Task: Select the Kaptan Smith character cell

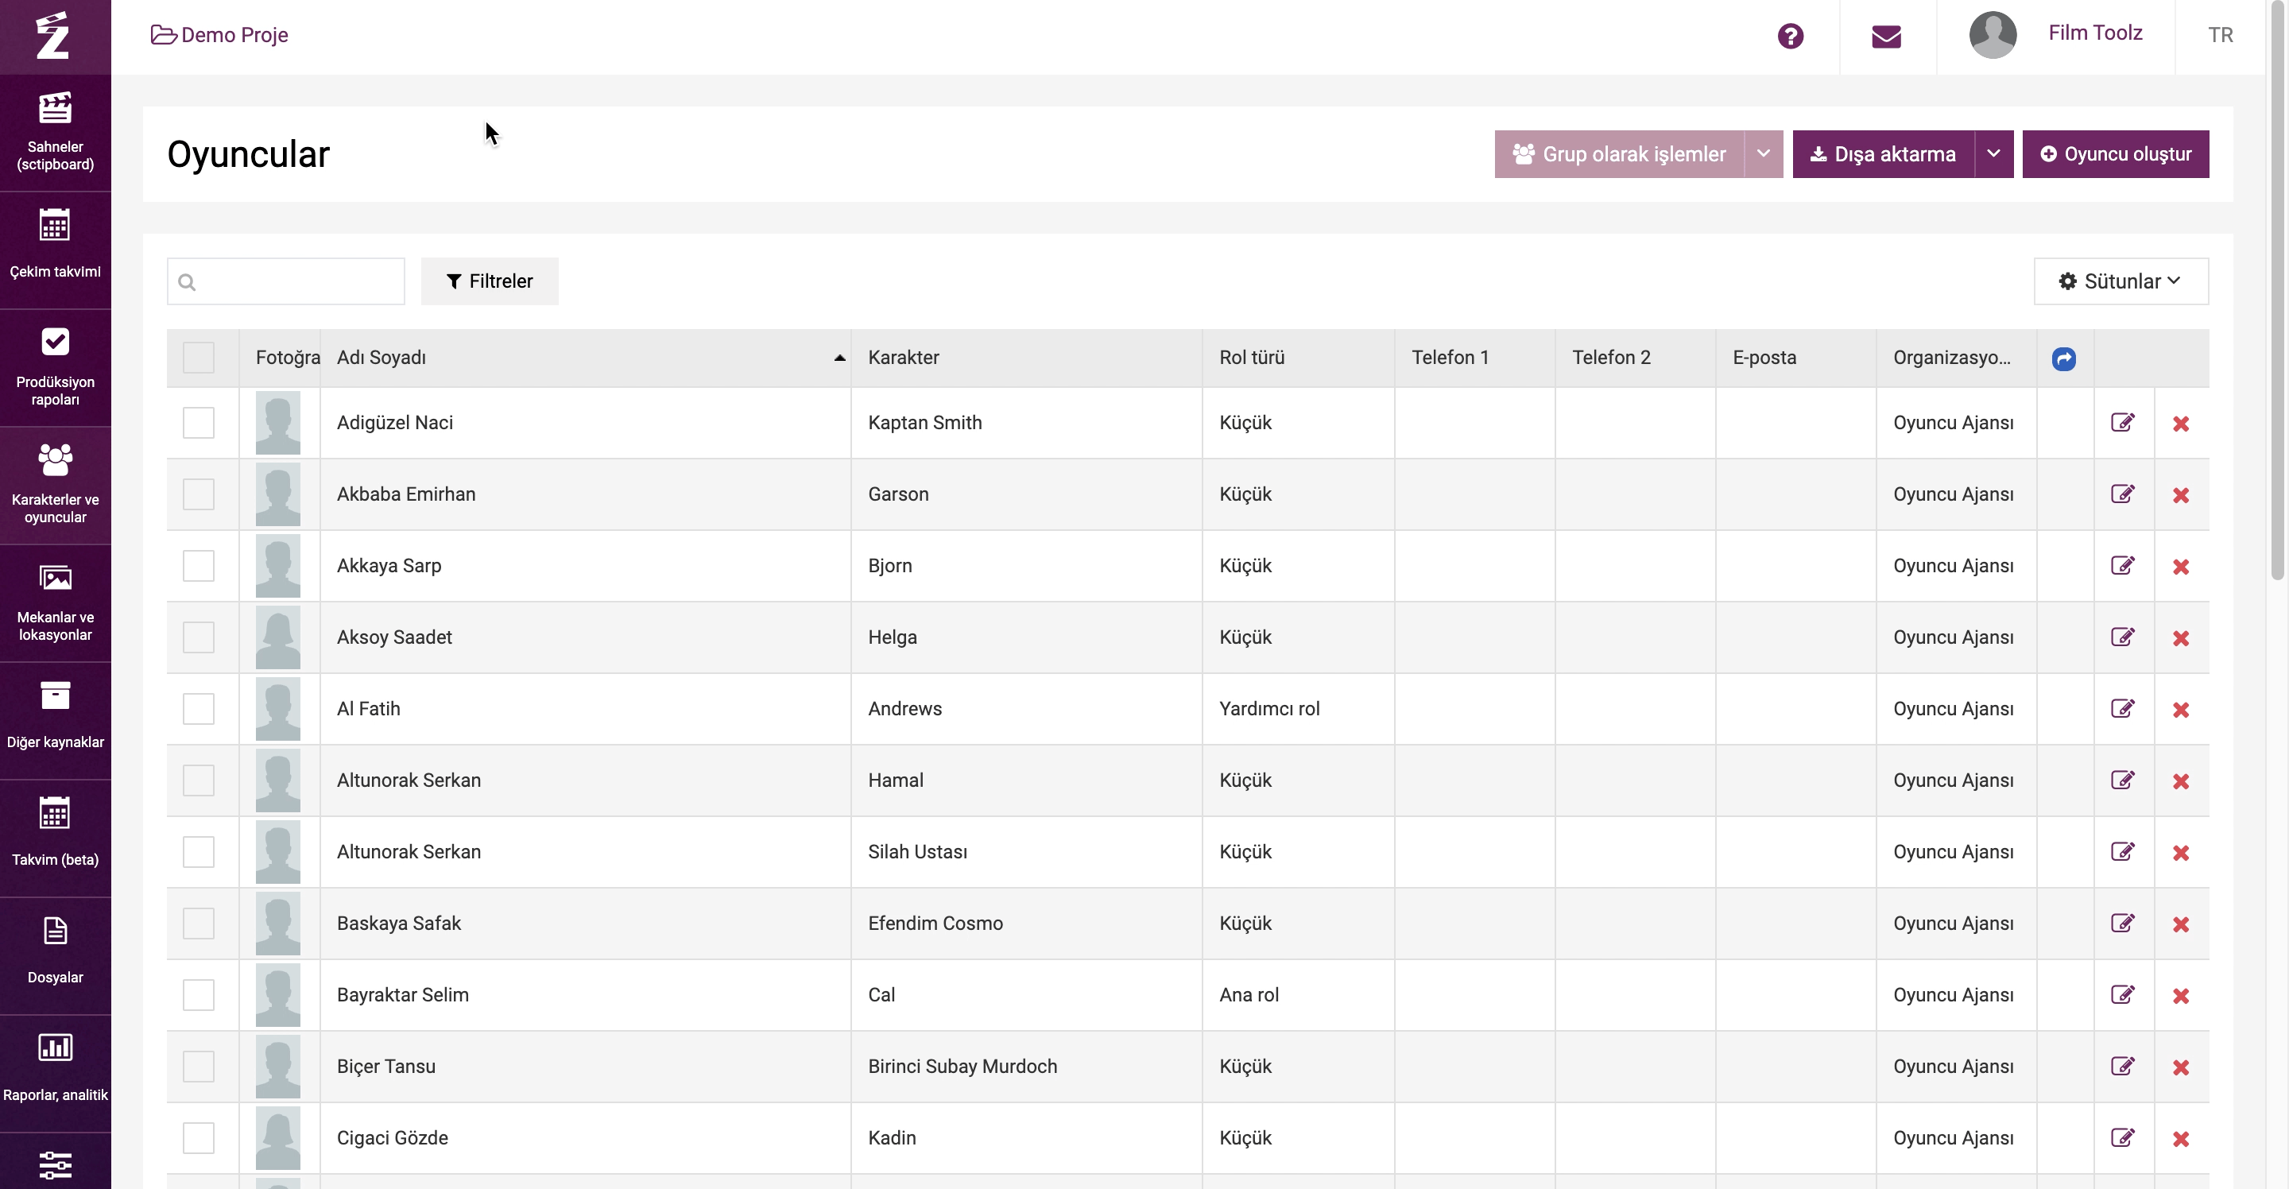Action: pyautogui.click(x=1026, y=422)
